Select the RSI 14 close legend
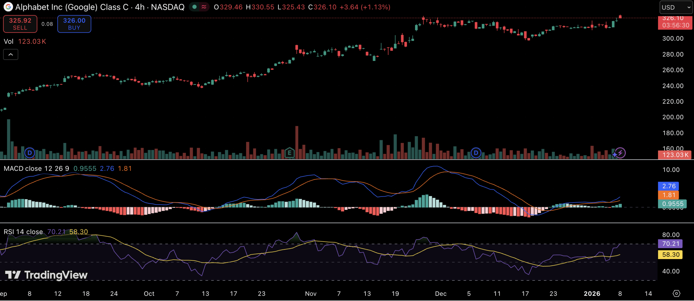This screenshot has width=694, height=301. click(x=23, y=232)
